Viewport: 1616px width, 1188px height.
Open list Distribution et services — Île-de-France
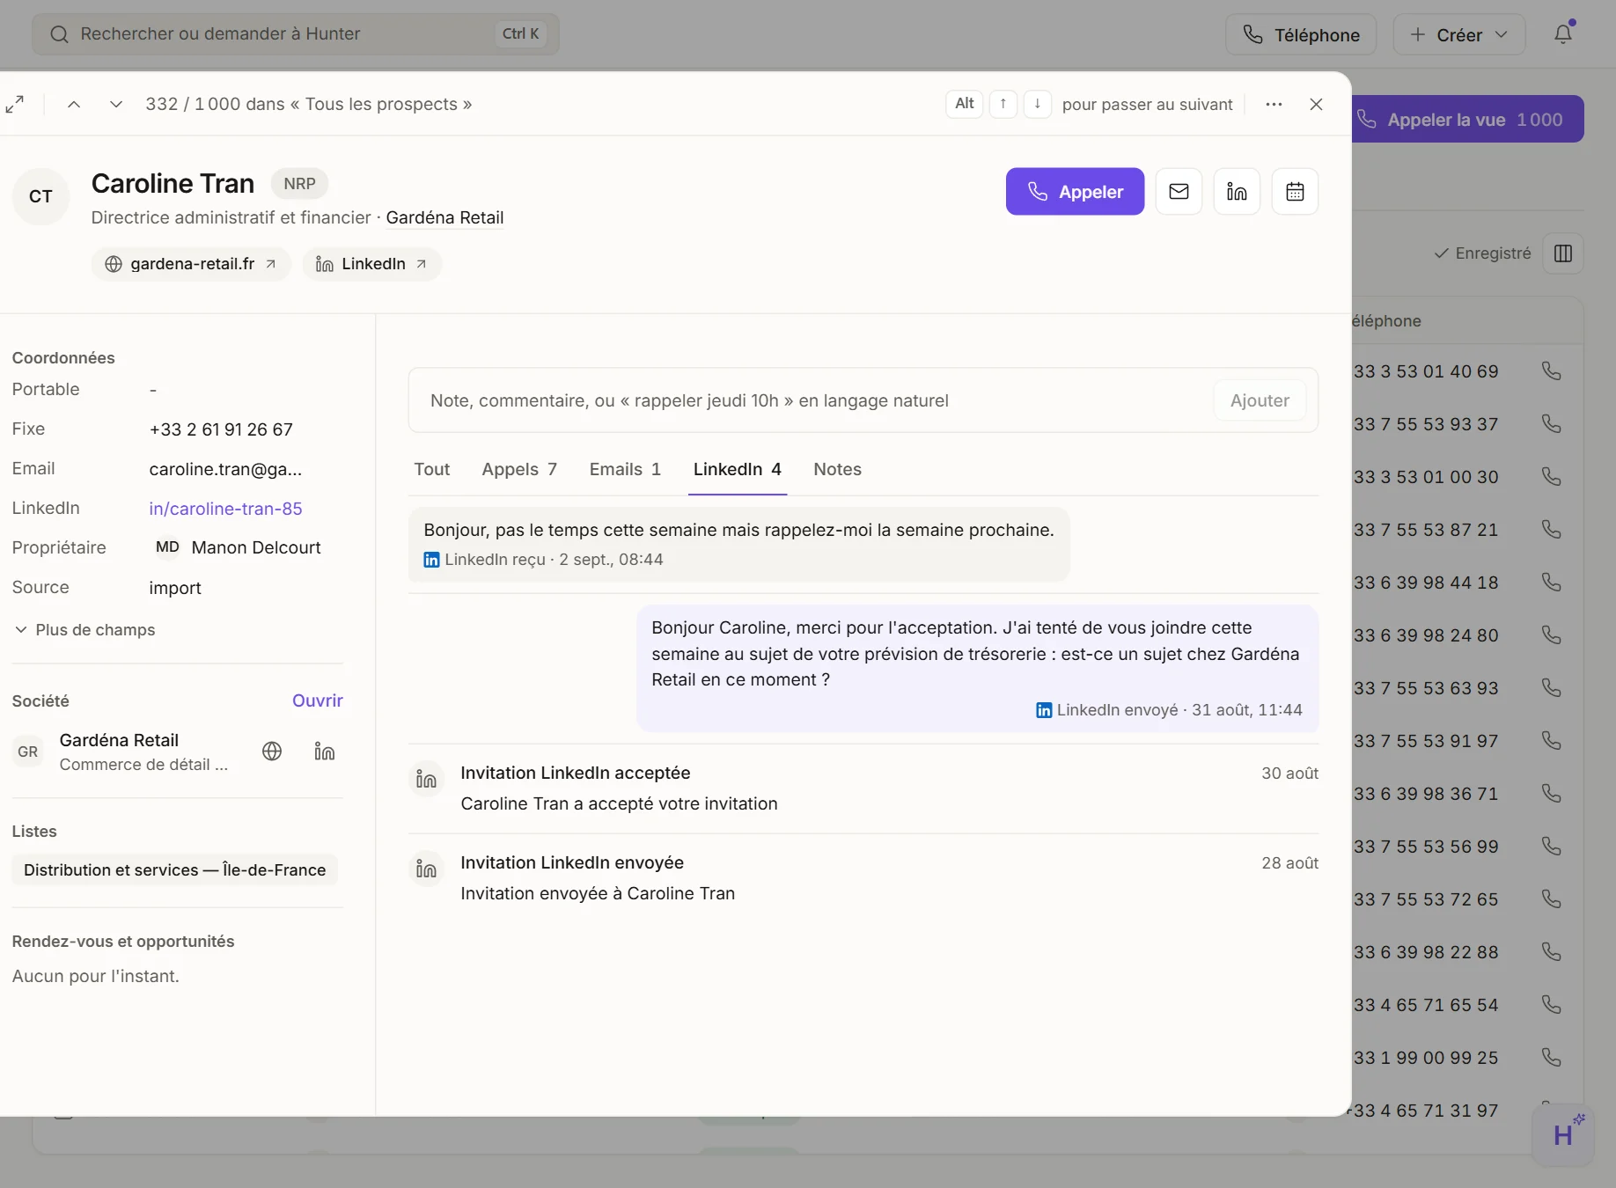coord(174,870)
